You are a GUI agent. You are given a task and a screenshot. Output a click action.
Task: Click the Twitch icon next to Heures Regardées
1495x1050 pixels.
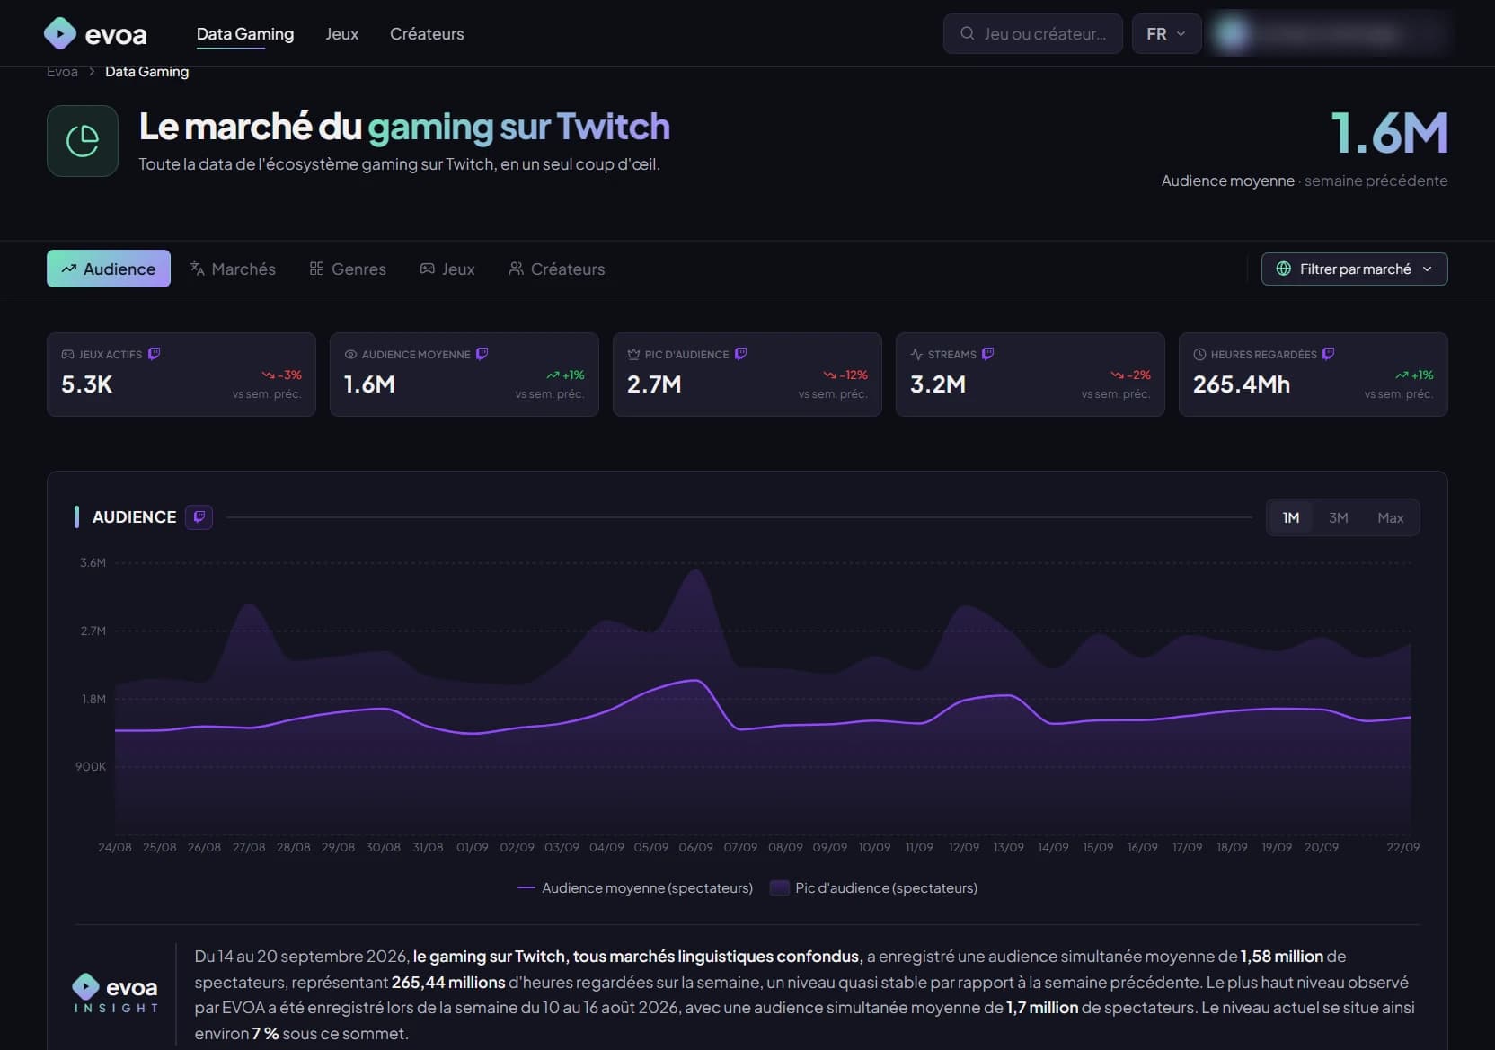(1329, 354)
